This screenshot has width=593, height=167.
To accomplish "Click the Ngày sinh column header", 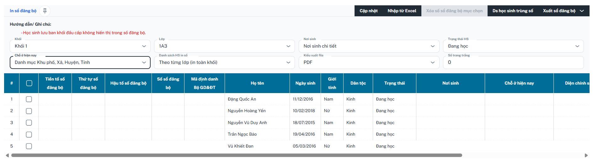I will (x=305, y=83).
